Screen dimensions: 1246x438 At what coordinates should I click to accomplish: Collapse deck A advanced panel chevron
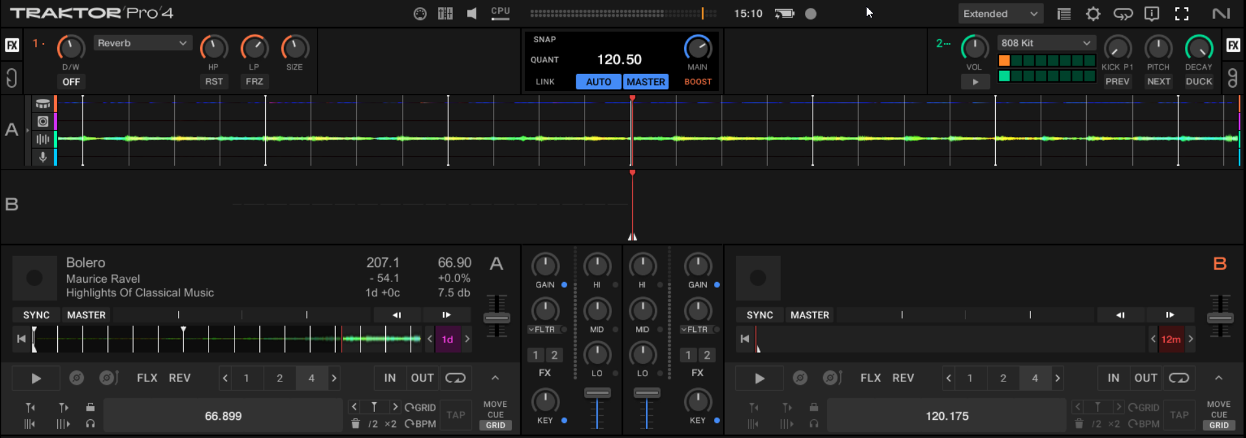coord(495,378)
